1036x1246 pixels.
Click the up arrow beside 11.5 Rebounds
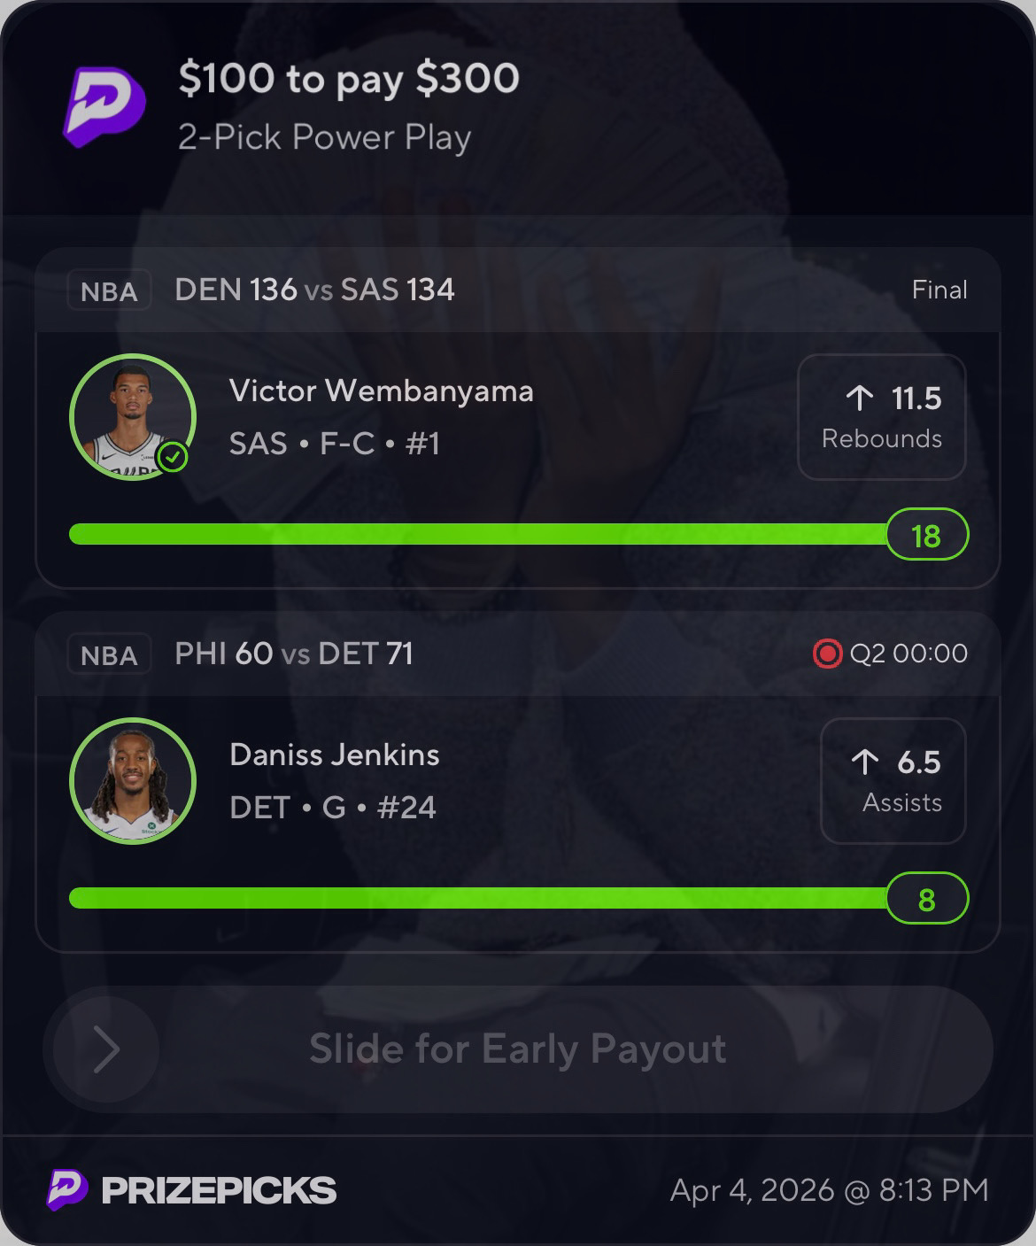click(860, 399)
